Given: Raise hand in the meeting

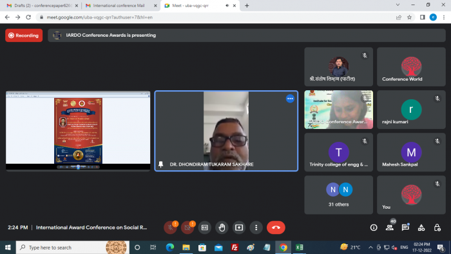Looking at the screenshot, I should [222, 228].
